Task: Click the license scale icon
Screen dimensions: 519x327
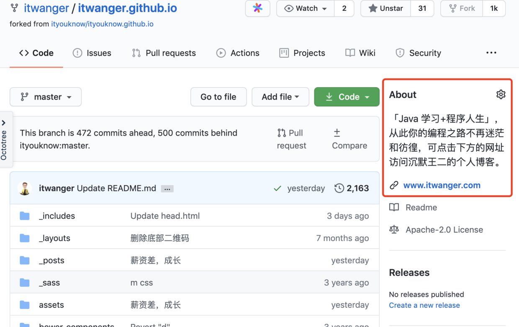Action: pyautogui.click(x=394, y=229)
